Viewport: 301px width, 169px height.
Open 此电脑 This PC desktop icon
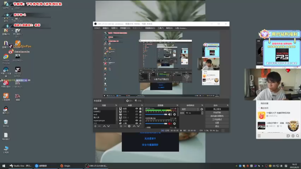coord(6,149)
